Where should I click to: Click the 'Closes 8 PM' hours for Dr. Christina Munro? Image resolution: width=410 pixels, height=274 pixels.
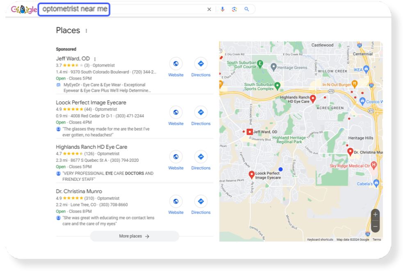[x=80, y=211]
